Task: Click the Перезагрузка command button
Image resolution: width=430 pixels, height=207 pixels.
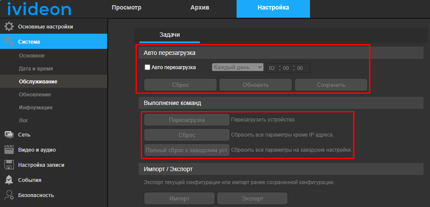Action: [187, 120]
